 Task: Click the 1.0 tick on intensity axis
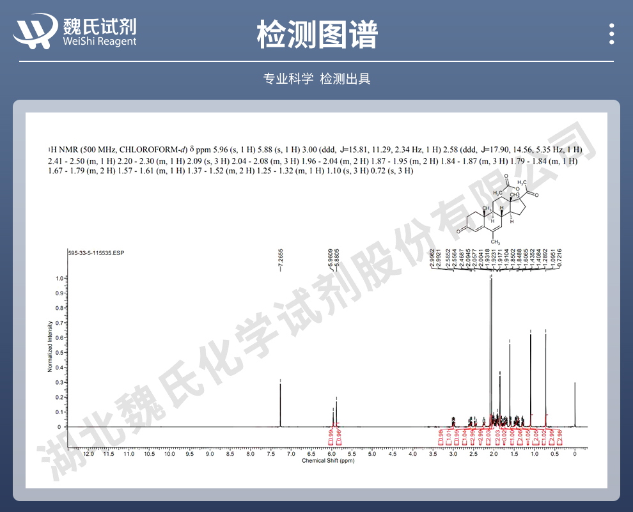pyautogui.click(x=59, y=279)
